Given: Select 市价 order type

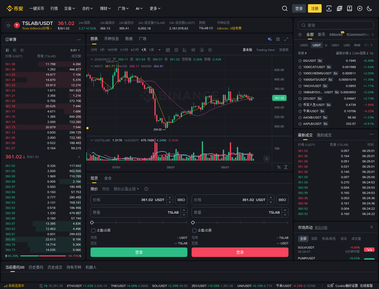Looking at the screenshot, I should pyautogui.click(x=106, y=189).
